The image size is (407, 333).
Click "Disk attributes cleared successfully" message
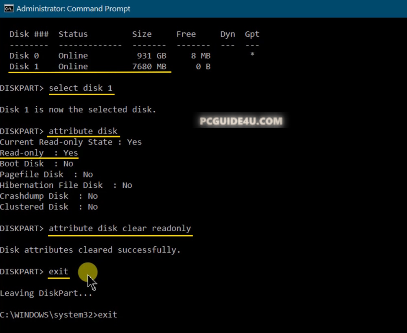[90, 250]
